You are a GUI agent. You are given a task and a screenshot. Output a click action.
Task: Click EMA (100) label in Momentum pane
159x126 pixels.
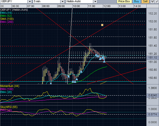[7, 89]
